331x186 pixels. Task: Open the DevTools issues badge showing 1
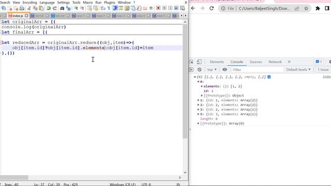319,62
